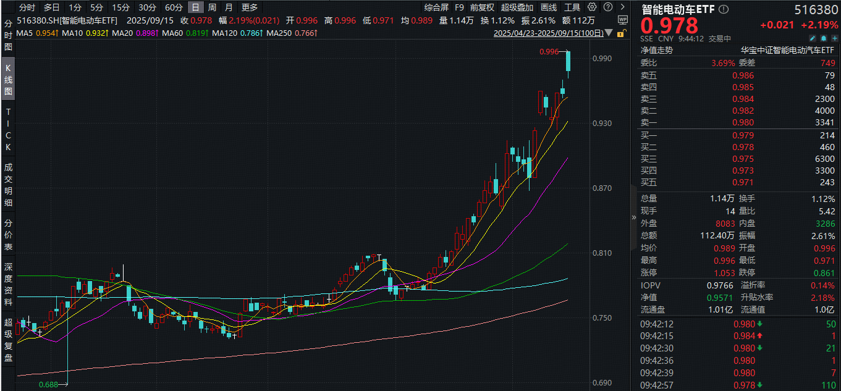Click the info icon beside 智能电动车ETF

click(724, 9)
